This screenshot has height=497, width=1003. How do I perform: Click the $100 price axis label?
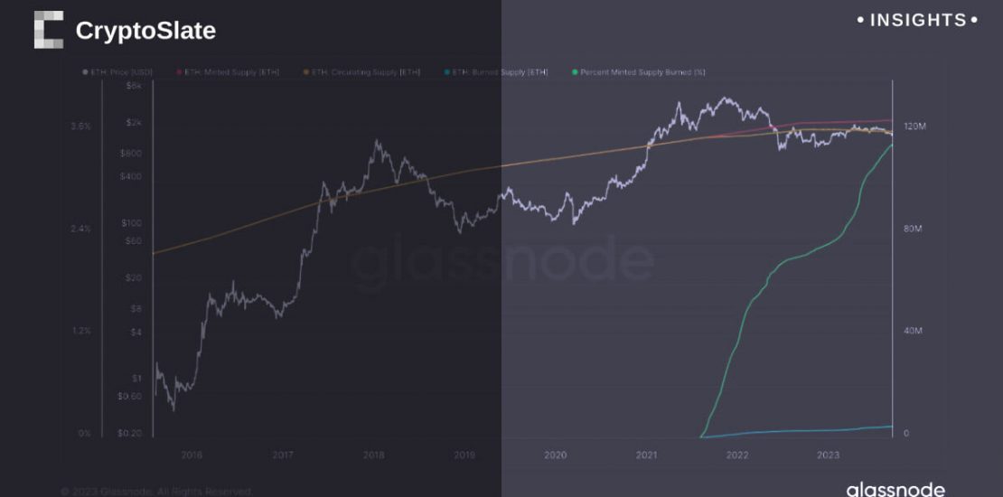point(132,222)
